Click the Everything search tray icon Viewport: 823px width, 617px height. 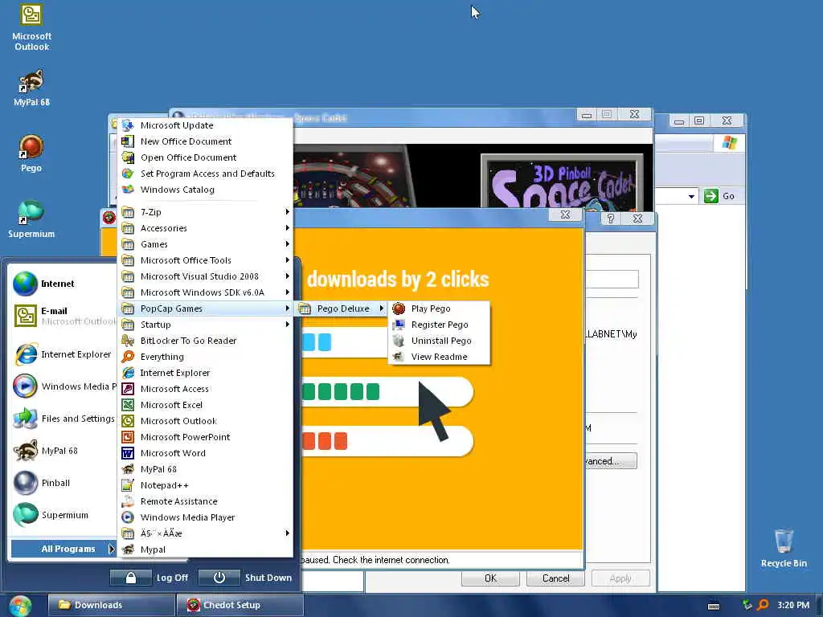764,605
